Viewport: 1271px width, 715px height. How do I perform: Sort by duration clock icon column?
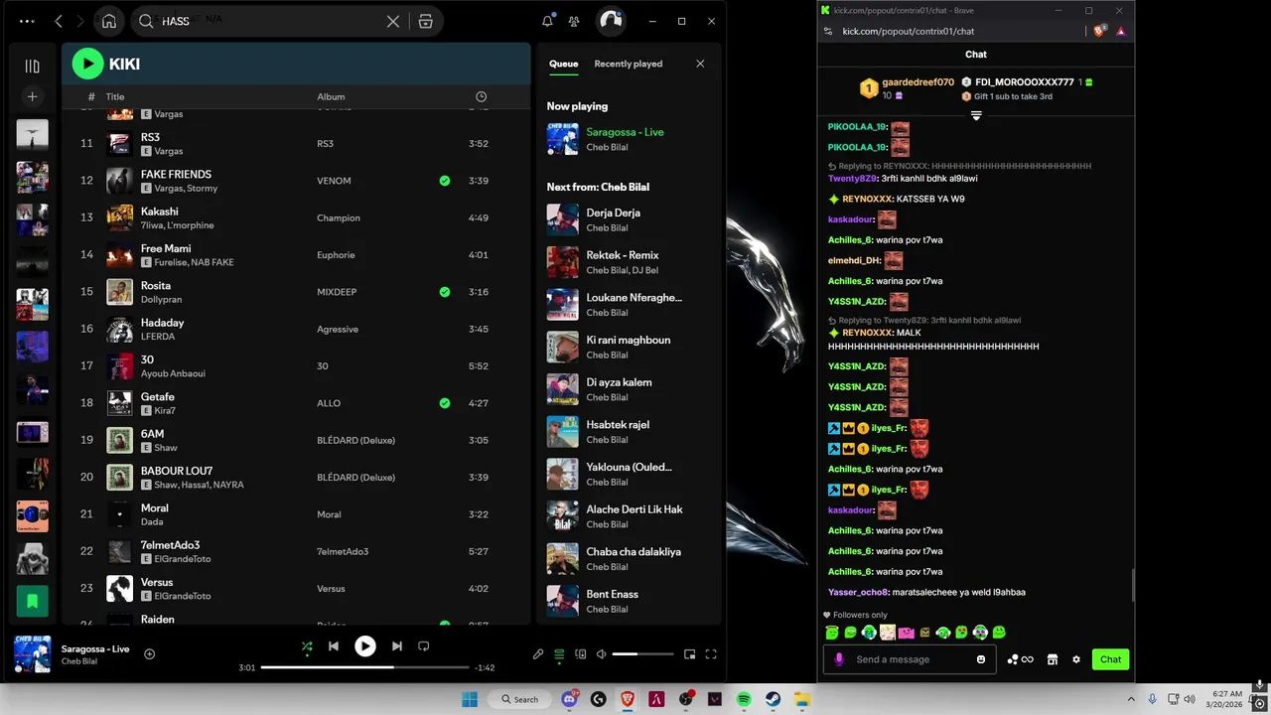(x=481, y=97)
